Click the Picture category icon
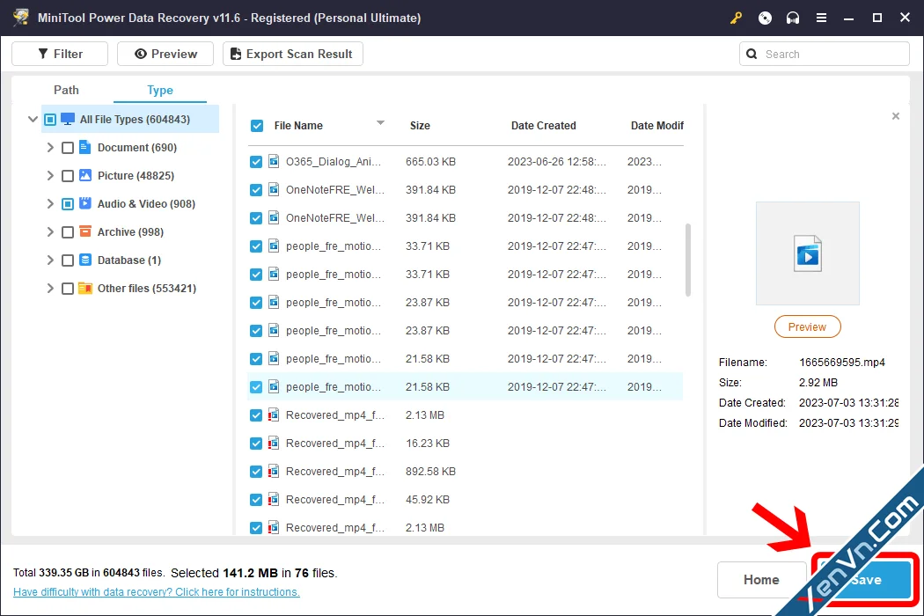 pyautogui.click(x=84, y=176)
